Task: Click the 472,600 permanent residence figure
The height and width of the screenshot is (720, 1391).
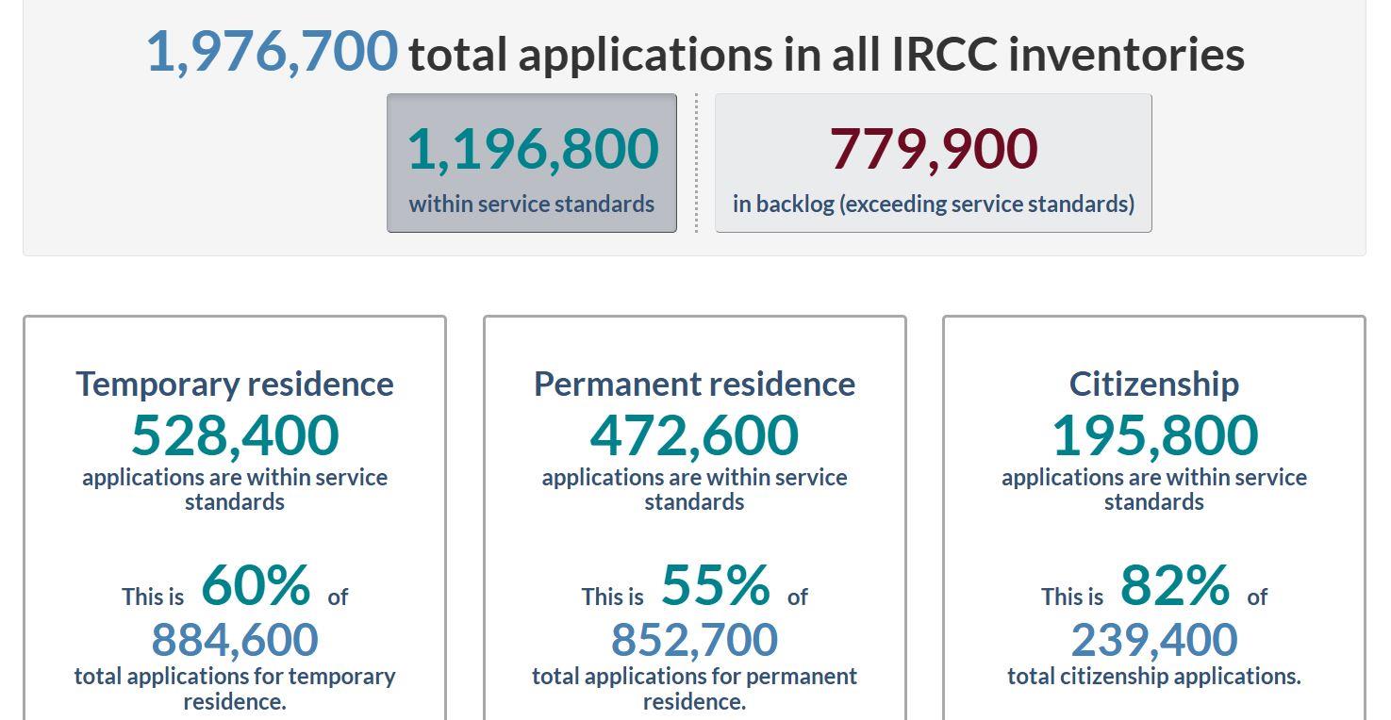Action: tap(694, 434)
